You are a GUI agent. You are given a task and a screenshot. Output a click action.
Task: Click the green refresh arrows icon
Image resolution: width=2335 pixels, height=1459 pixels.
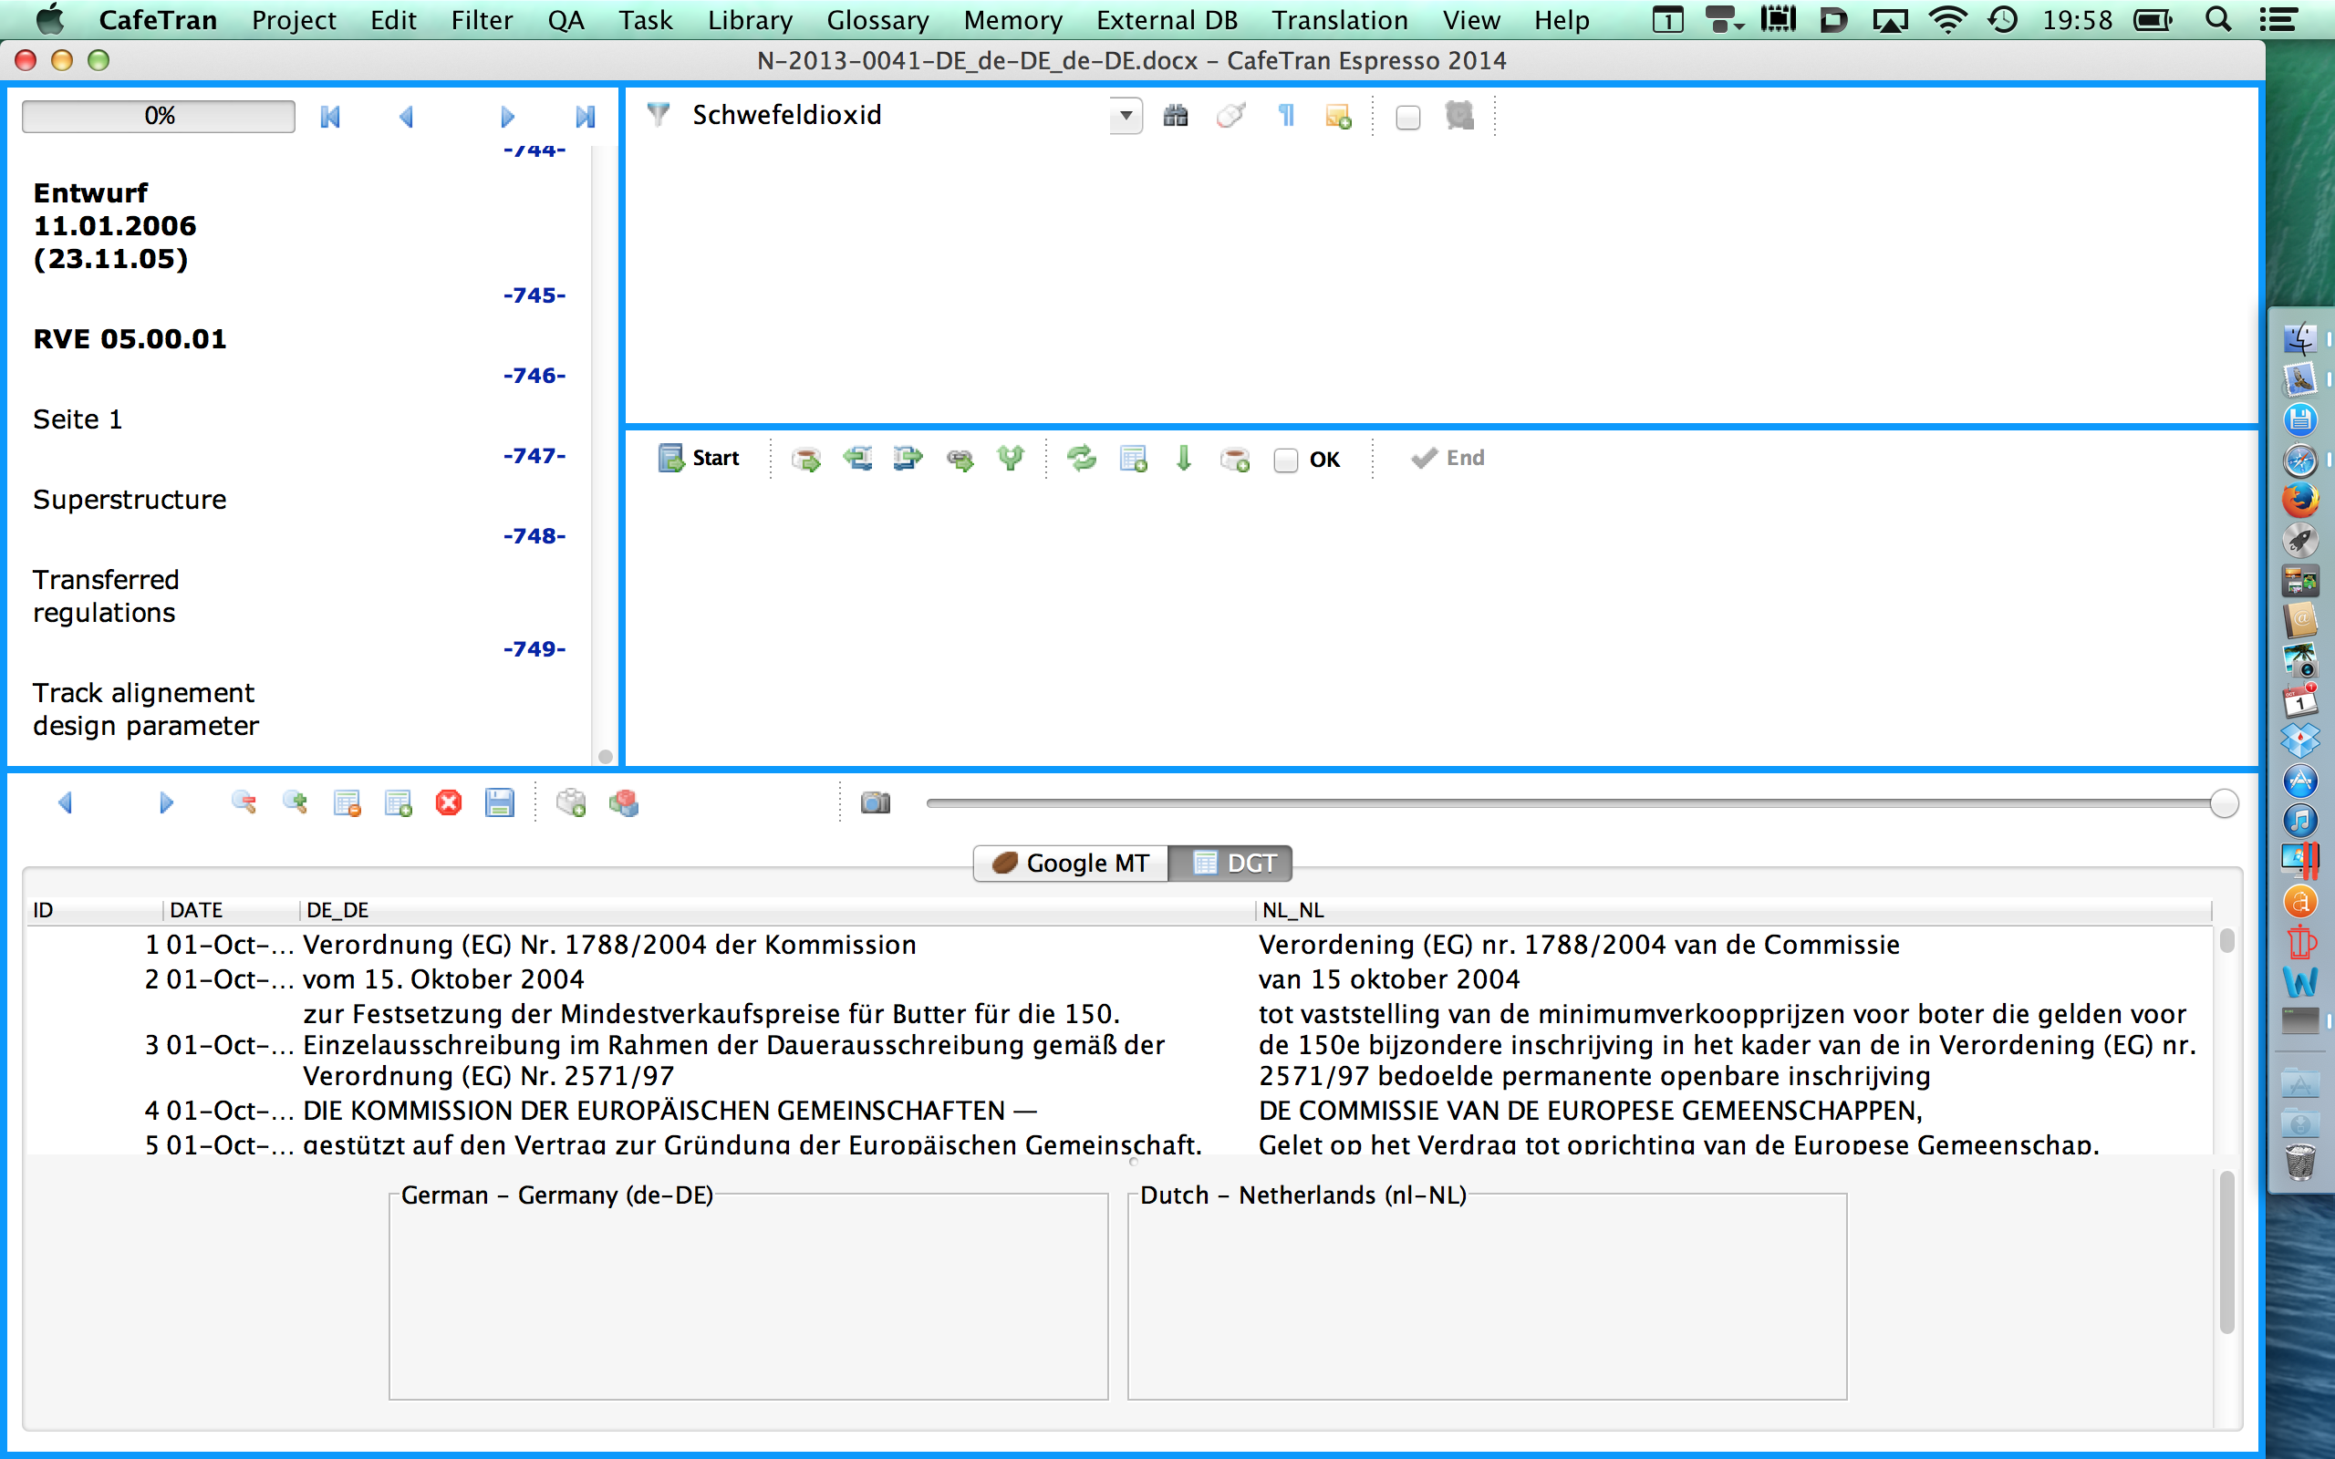[1082, 459]
